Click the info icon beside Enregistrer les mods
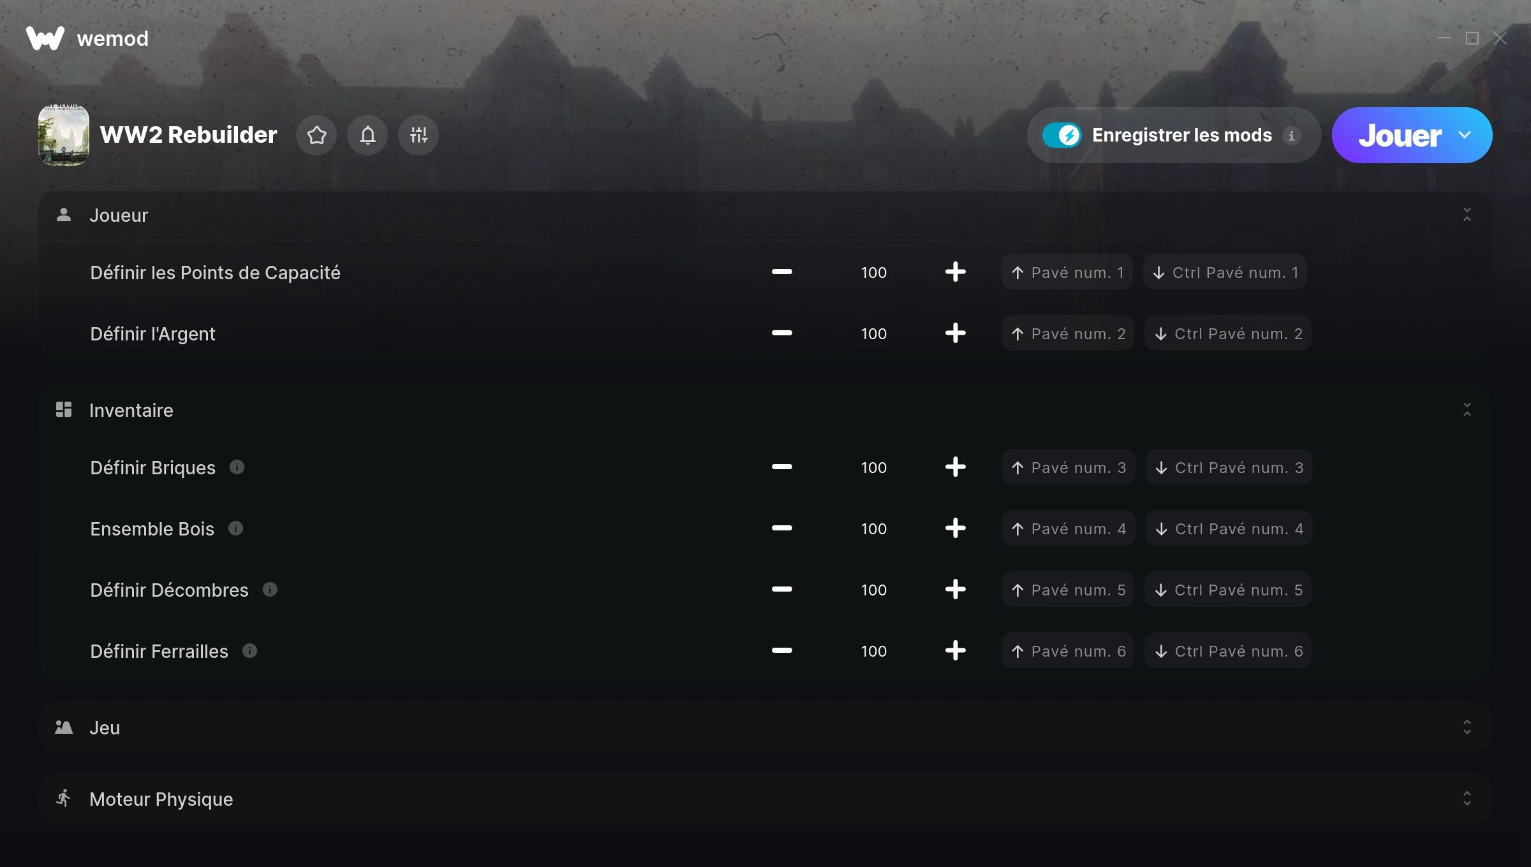The image size is (1531, 867). coord(1292,136)
